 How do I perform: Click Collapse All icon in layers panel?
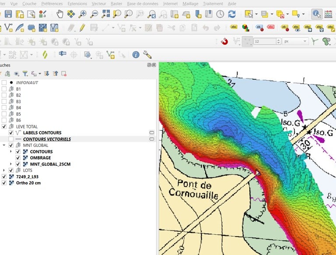click(x=56, y=74)
